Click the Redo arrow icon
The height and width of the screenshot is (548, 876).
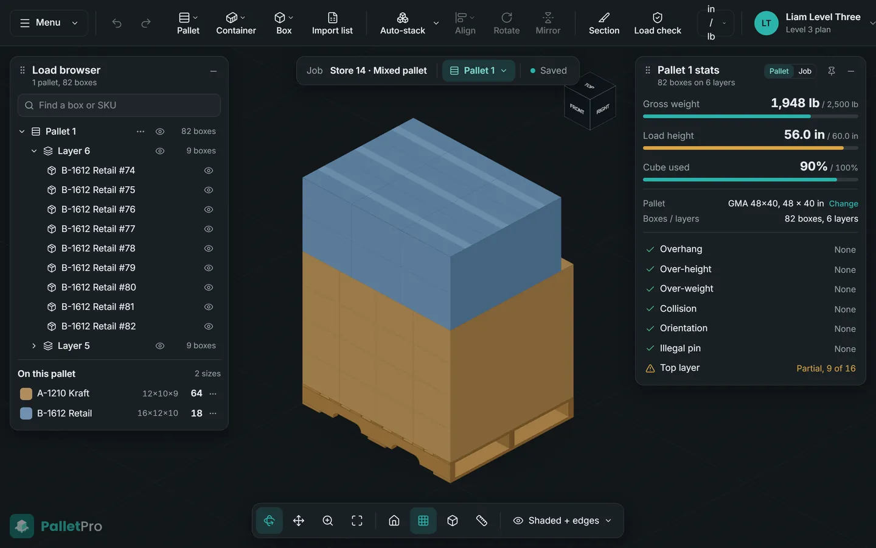(x=146, y=23)
